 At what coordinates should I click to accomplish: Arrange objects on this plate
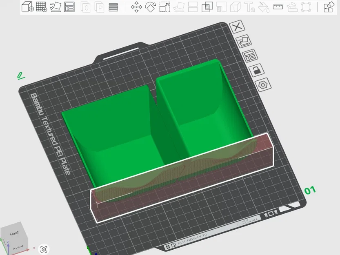(250, 56)
